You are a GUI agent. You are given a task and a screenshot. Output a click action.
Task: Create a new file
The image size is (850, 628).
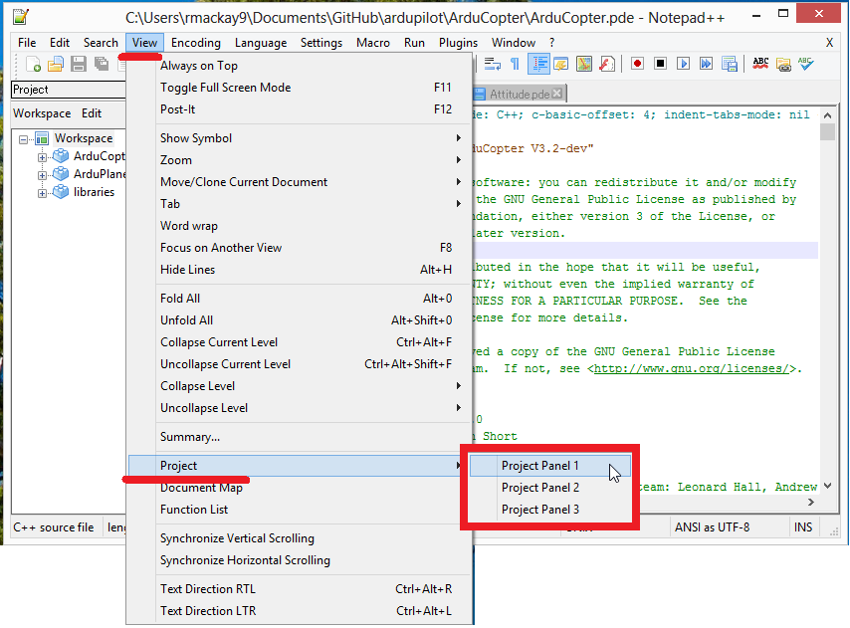(32, 63)
